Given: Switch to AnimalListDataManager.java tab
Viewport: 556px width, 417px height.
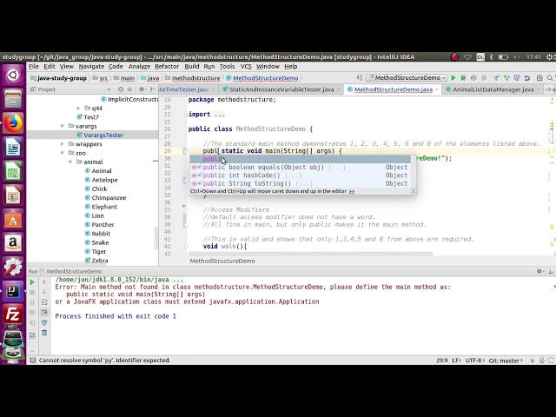Looking at the screenshot, I should click(x=493, y=89).
